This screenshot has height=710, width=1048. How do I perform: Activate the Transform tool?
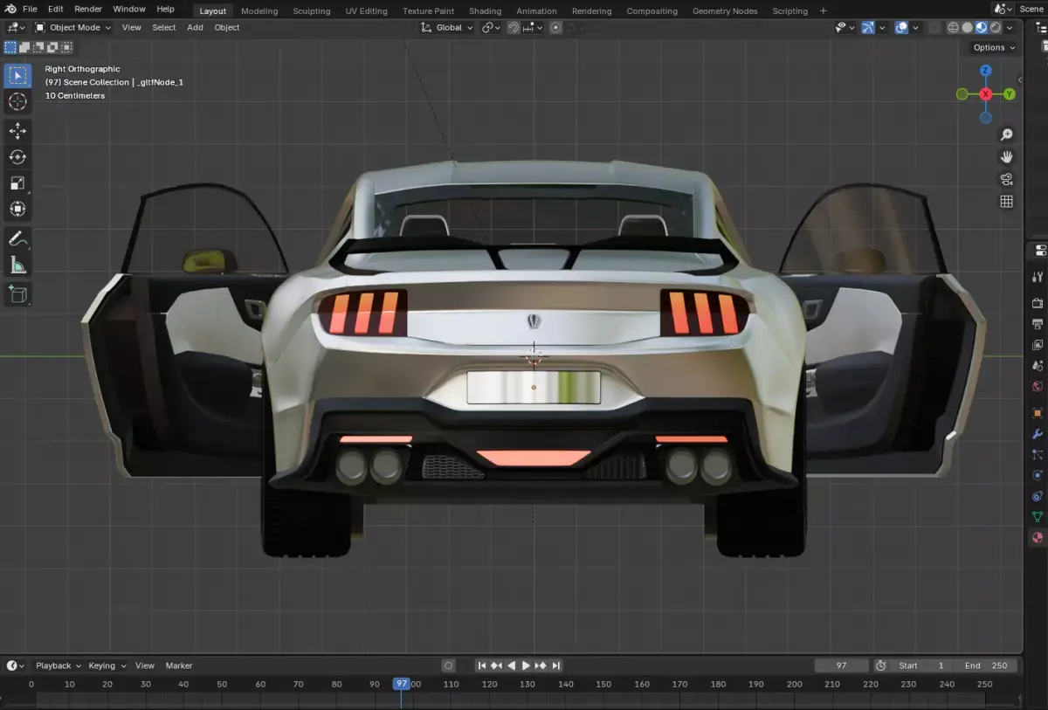pyautogui.click(x=17, y=210)
